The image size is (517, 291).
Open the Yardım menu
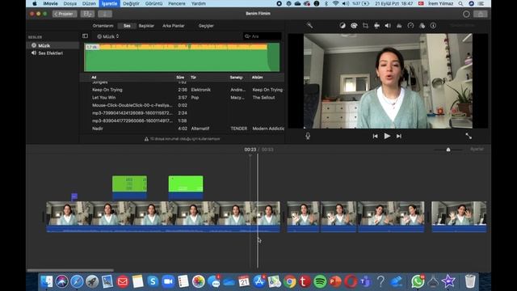point(199,3)
